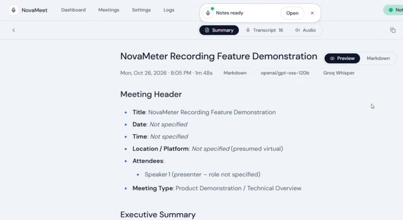Open the Dashboard page
This screenshot has height=220, width=403.
point(73,10)
